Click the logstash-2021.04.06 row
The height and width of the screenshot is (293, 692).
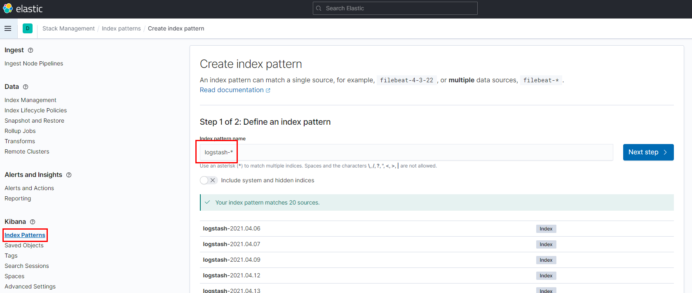click(437, 229)
